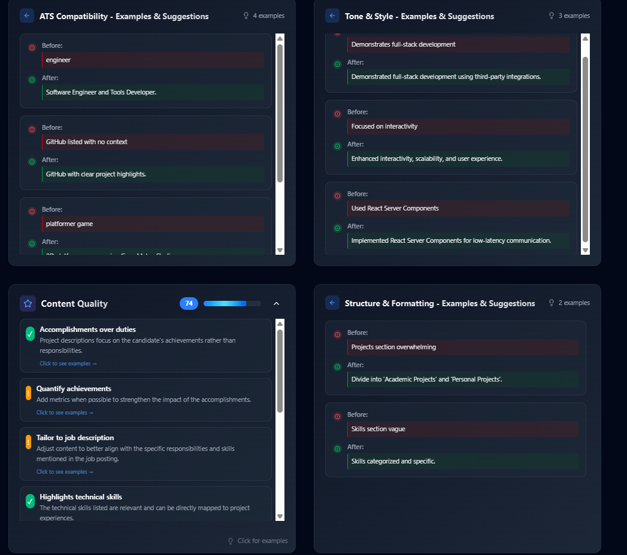The width and height of the screenshot is (627, 555).
Task: Click 'platformer game' before text
Action: coord(69,224)
